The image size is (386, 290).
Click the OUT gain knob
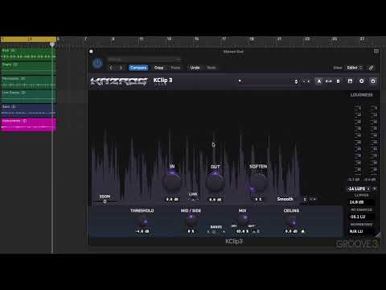pyautogui.click(x=215, y=181)
